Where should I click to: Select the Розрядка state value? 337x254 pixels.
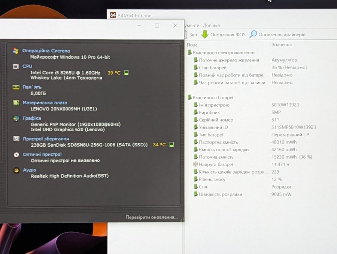[x=281, y=187]
